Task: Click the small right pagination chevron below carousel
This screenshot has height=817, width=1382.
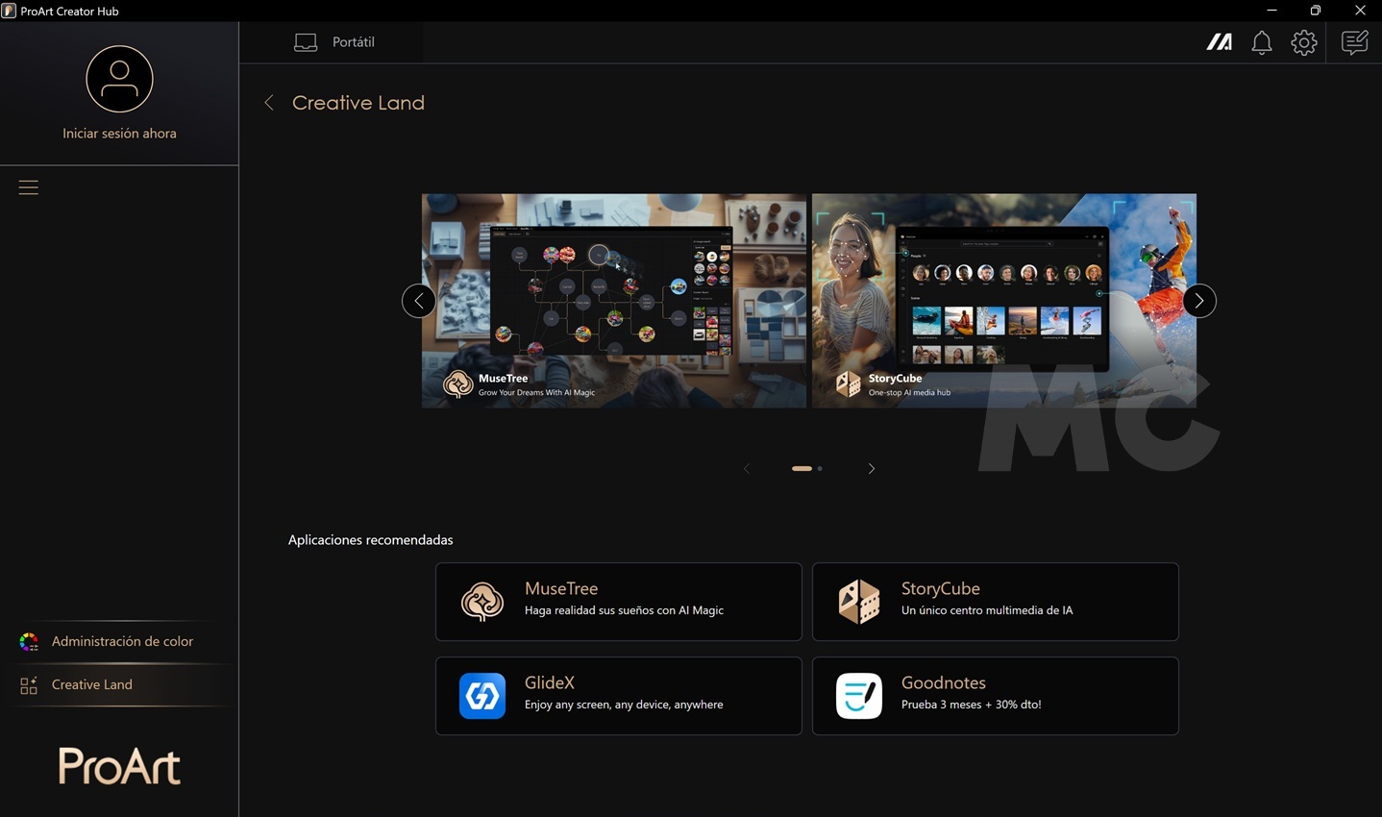Action: click(x=872, y=468)
